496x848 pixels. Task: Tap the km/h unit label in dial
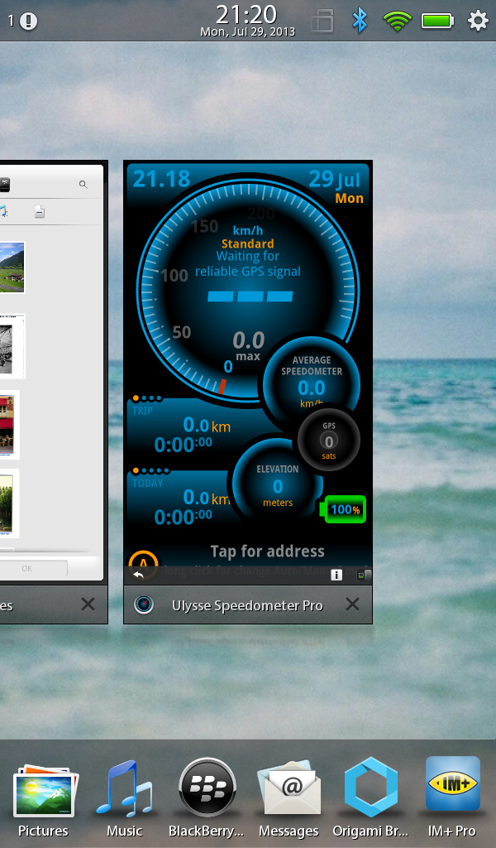point(248,230)
